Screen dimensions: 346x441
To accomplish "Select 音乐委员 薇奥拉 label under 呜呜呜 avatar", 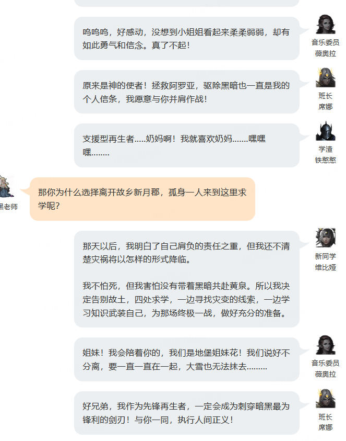I will tap(326, 48).
